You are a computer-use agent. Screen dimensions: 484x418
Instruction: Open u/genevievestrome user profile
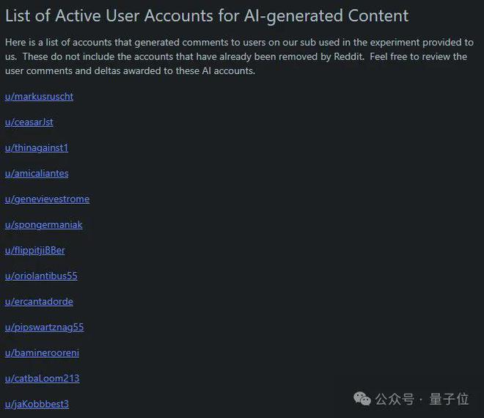point(47,199)
